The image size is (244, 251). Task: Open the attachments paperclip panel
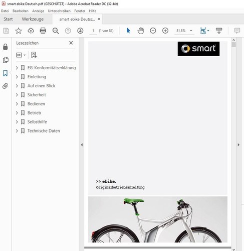(5, 86)
